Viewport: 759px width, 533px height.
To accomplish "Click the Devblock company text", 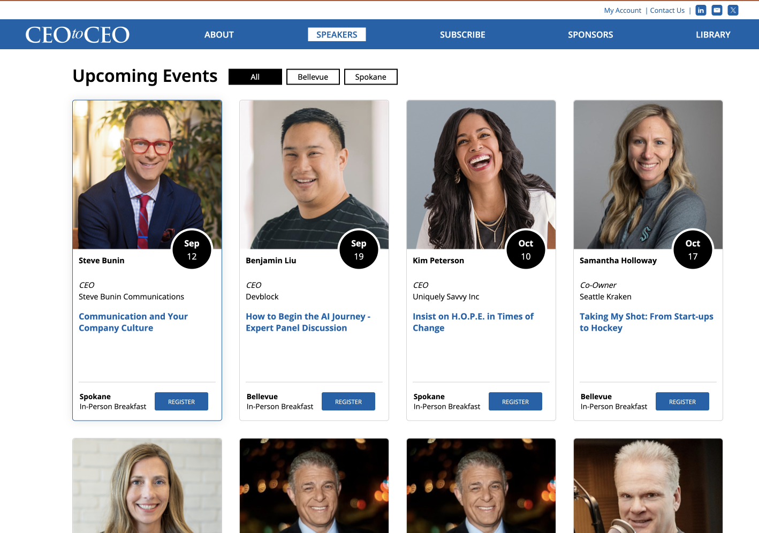I will pyautogui.click(x=262, y=296).
